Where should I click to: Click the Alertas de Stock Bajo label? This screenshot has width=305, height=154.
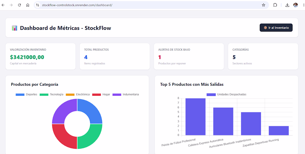[x=174, y=50]
